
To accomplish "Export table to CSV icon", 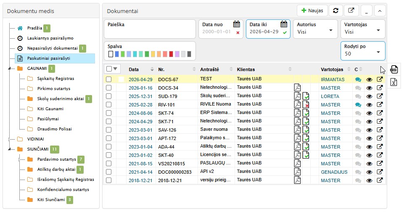I will (393, 69).
